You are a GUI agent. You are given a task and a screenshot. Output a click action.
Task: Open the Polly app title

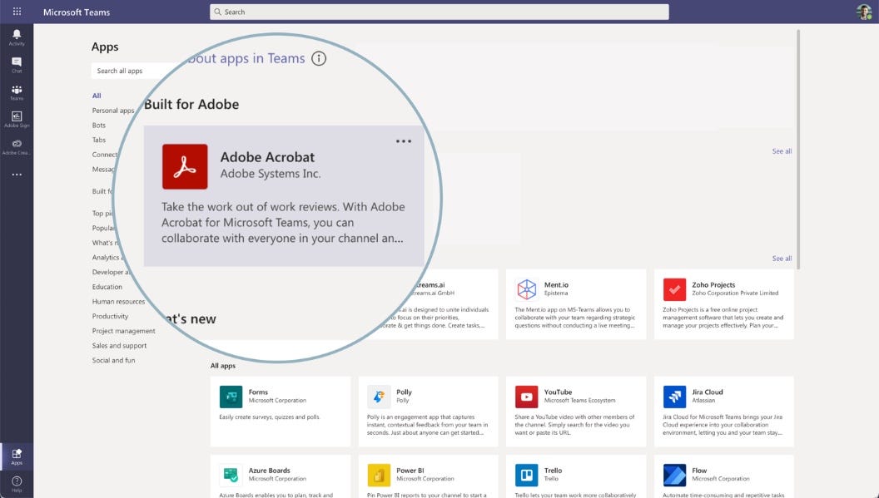click(x=404, y=392)
